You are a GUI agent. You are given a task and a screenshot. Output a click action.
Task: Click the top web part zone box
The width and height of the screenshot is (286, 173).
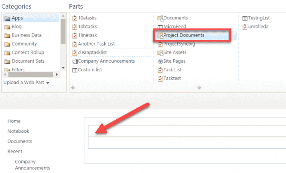[x=187, y=131]
